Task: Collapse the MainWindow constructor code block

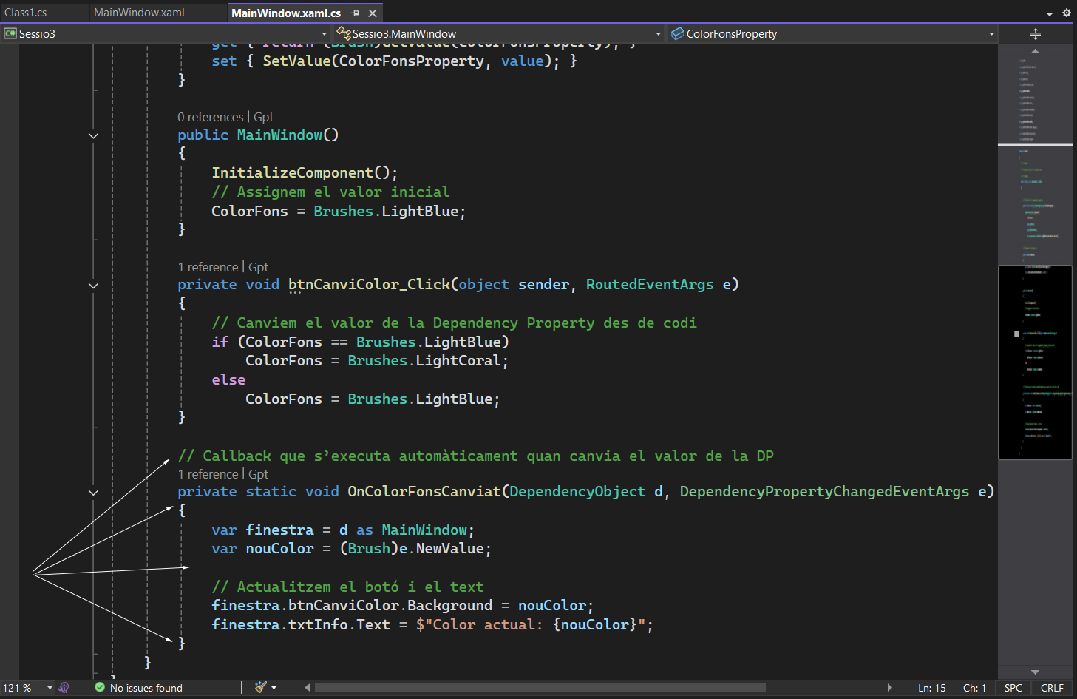Action: [93, 135]
